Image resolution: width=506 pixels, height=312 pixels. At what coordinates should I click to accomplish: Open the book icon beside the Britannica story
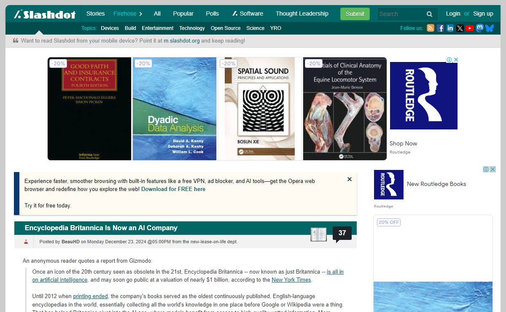click(x=318, y=234)
